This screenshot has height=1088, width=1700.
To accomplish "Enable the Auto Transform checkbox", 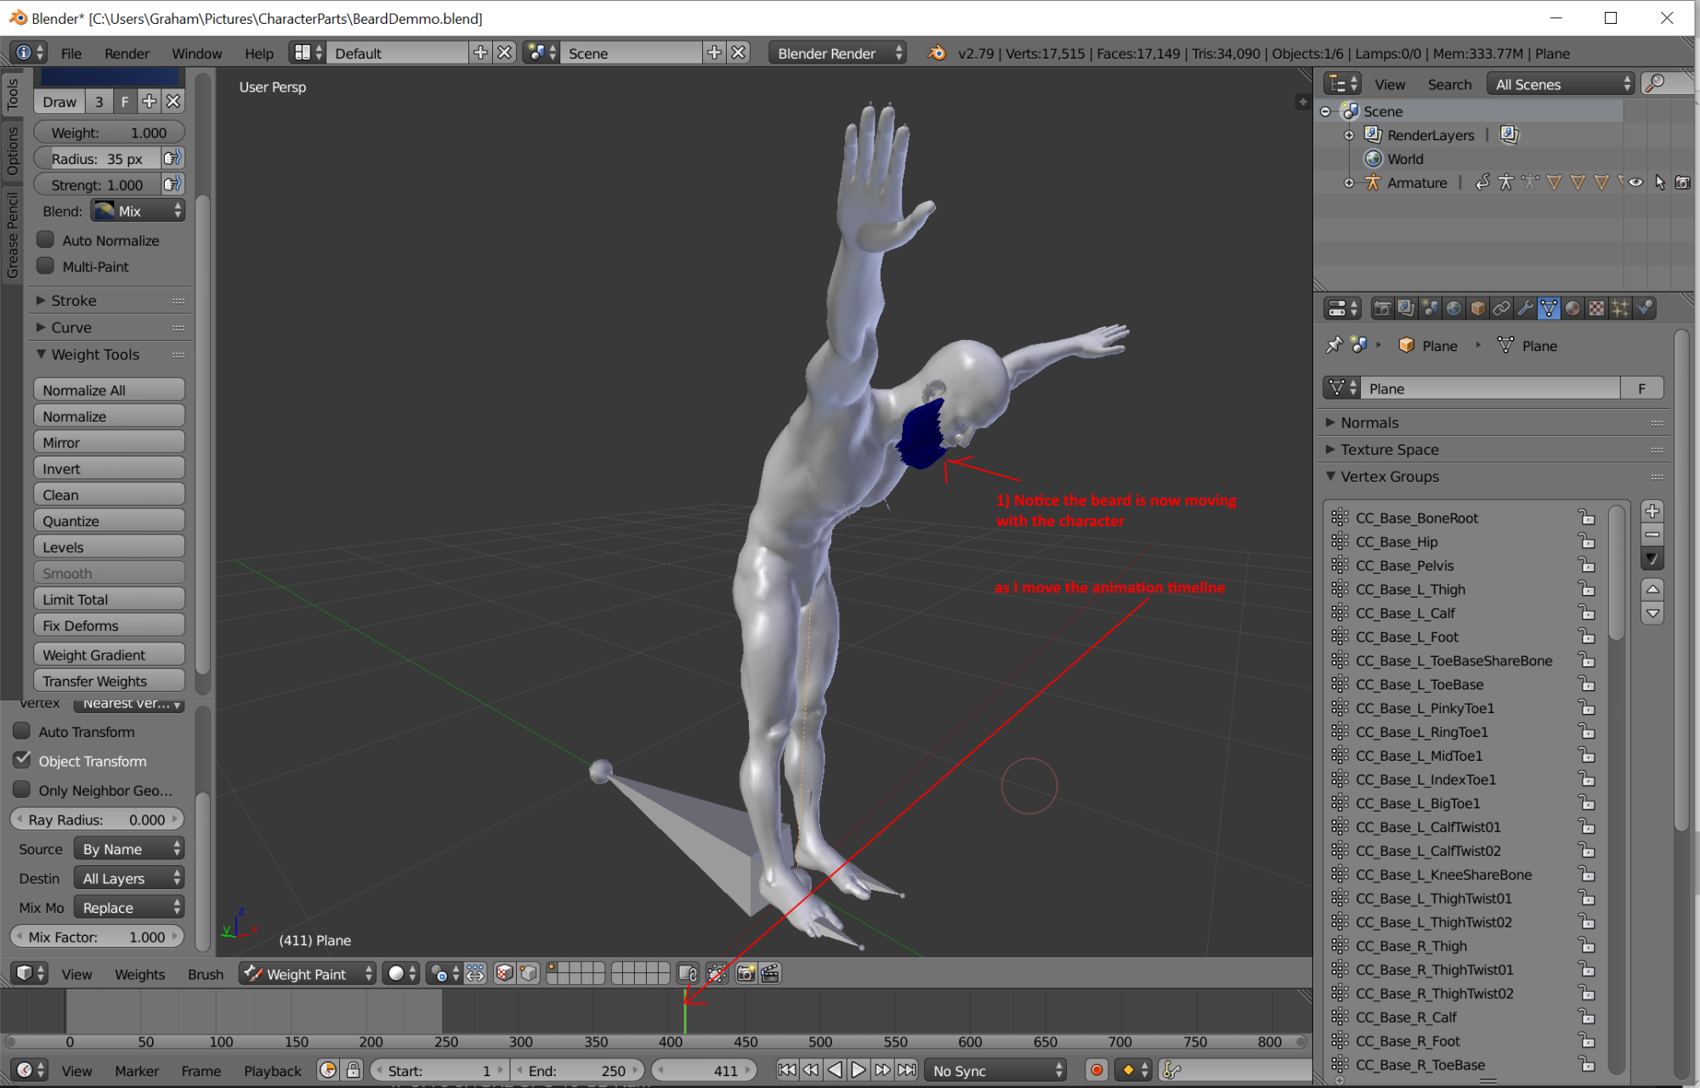I will pos(22,731).
